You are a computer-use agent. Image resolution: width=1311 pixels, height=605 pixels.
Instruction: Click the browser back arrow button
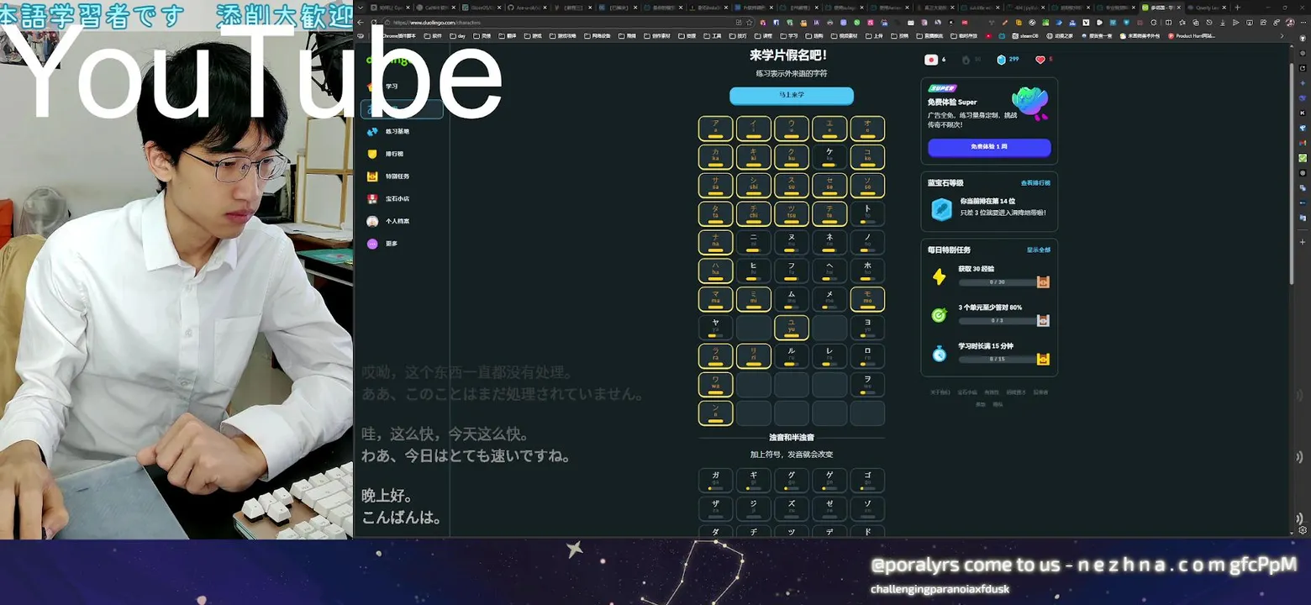361,23
